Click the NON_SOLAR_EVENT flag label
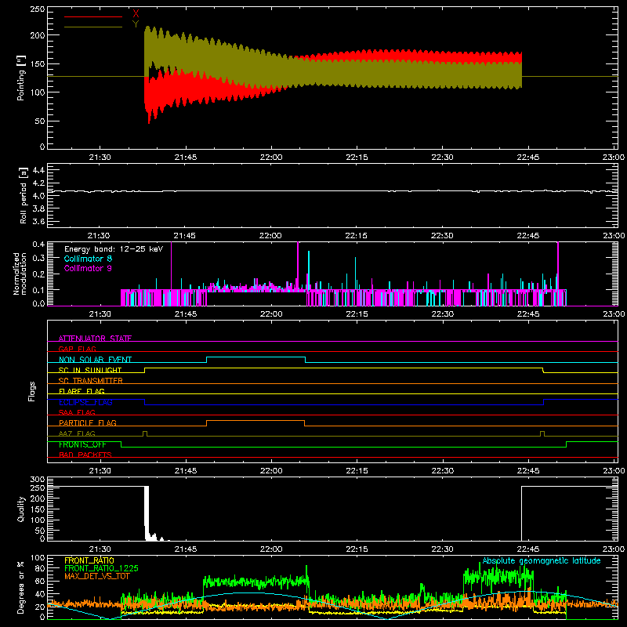Image resolution: width=627 pixels, height=627 pixels. tap(95, 360)
